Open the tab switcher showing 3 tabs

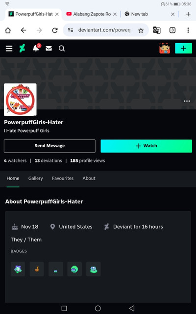172,30
